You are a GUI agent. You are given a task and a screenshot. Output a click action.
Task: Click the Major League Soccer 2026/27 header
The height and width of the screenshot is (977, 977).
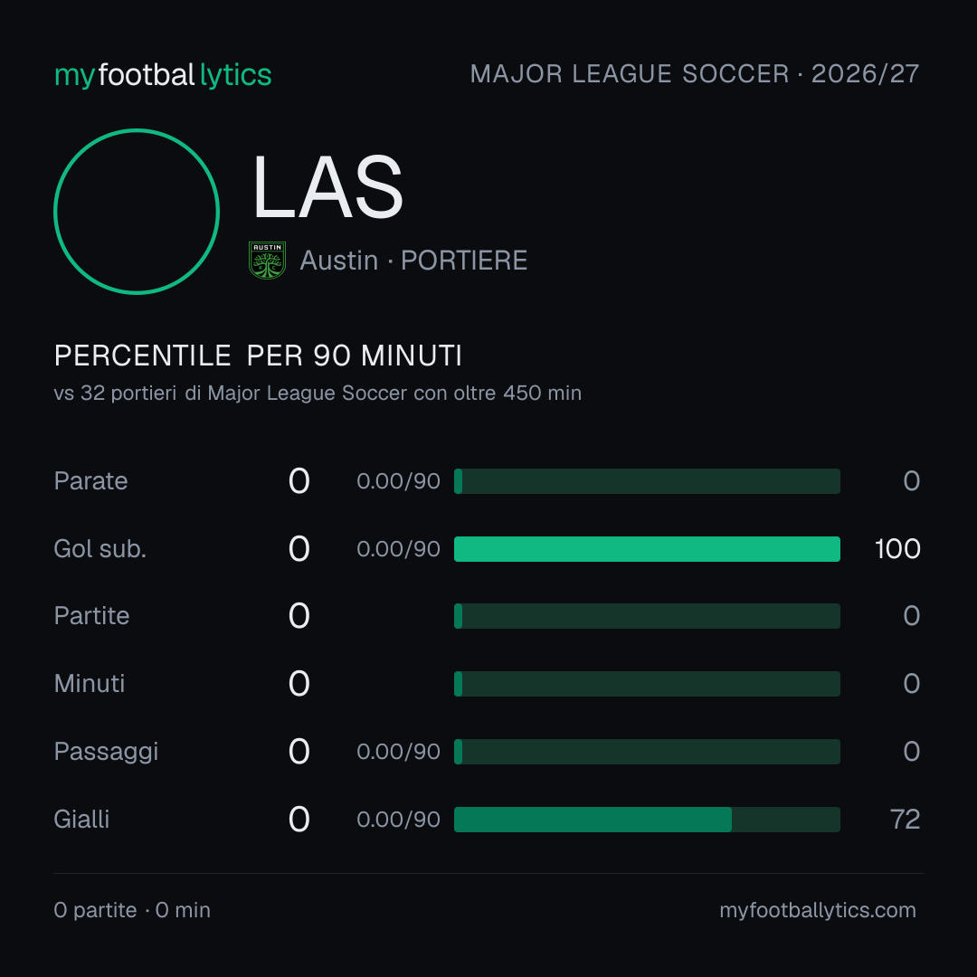(x=695, y=74)
